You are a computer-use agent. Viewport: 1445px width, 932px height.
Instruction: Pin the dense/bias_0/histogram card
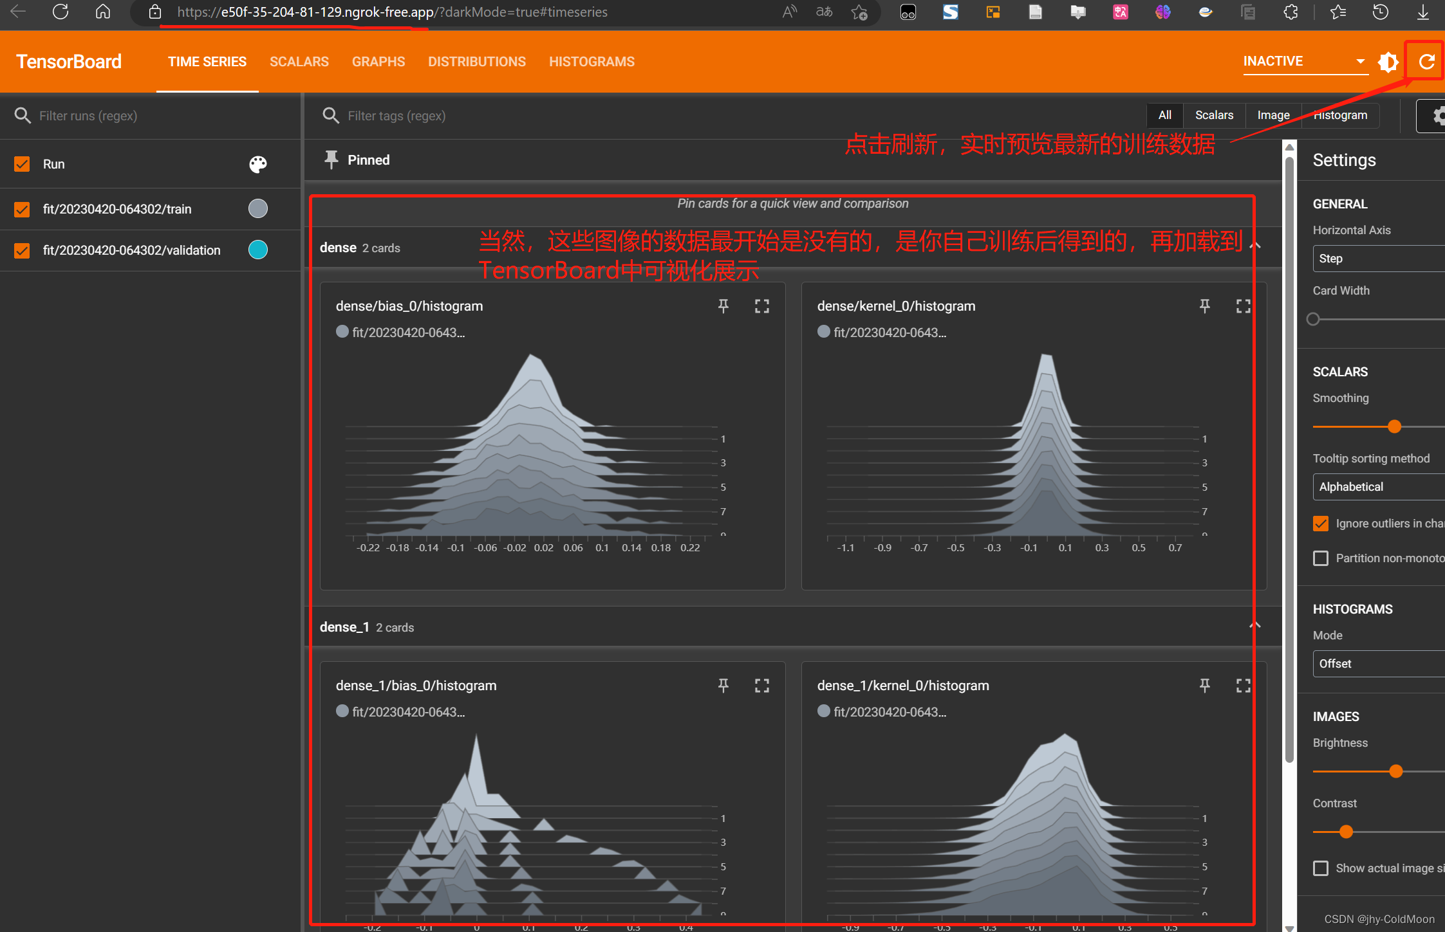723,306
